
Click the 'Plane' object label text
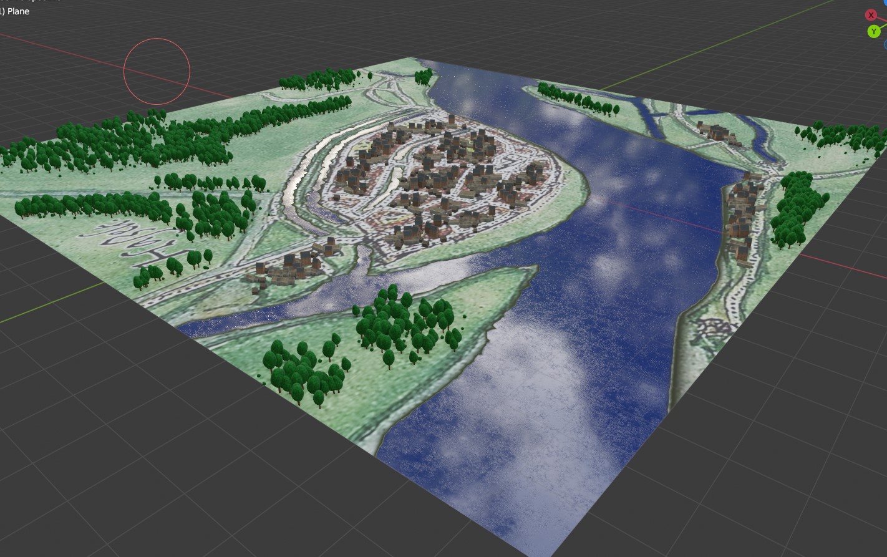[18, 11]
